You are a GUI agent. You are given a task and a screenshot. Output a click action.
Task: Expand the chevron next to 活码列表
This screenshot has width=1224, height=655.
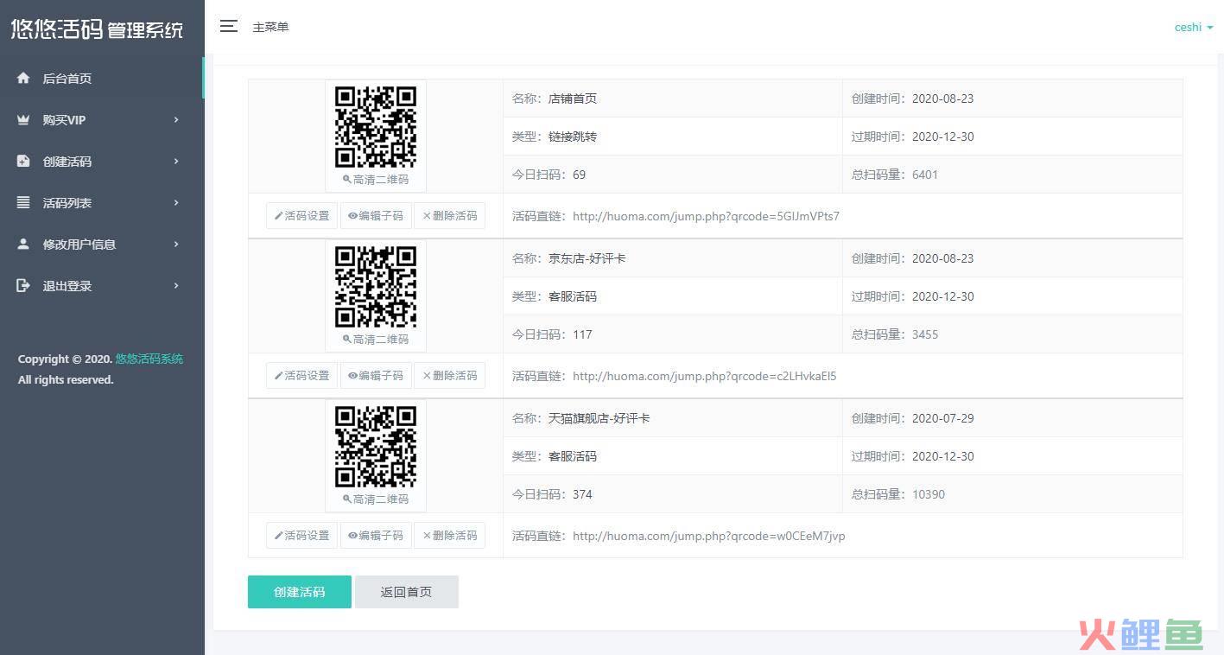click(176, 202)
